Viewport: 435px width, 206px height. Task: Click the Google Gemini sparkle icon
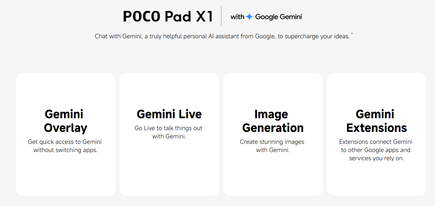pyautogui.click(x=249, y=17)
